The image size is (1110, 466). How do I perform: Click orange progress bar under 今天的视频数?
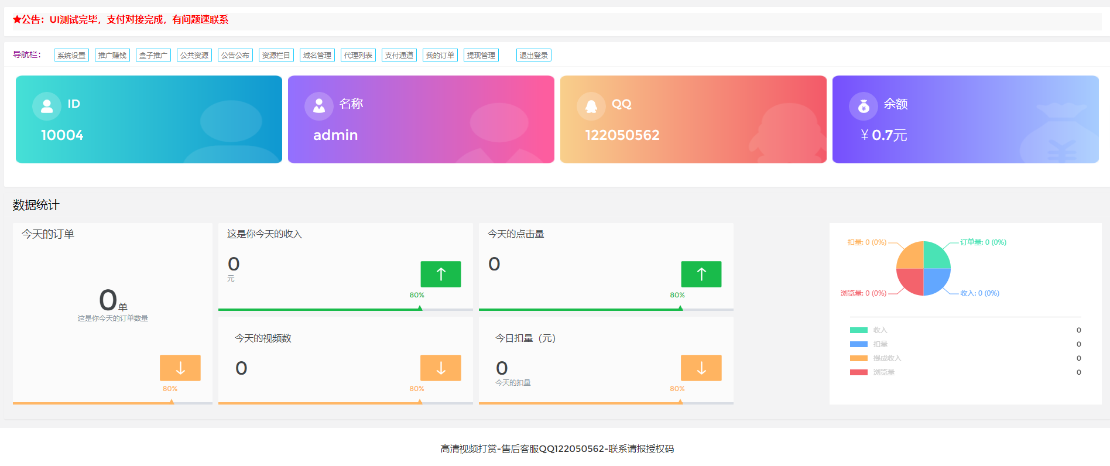click(x=345, y=403)
